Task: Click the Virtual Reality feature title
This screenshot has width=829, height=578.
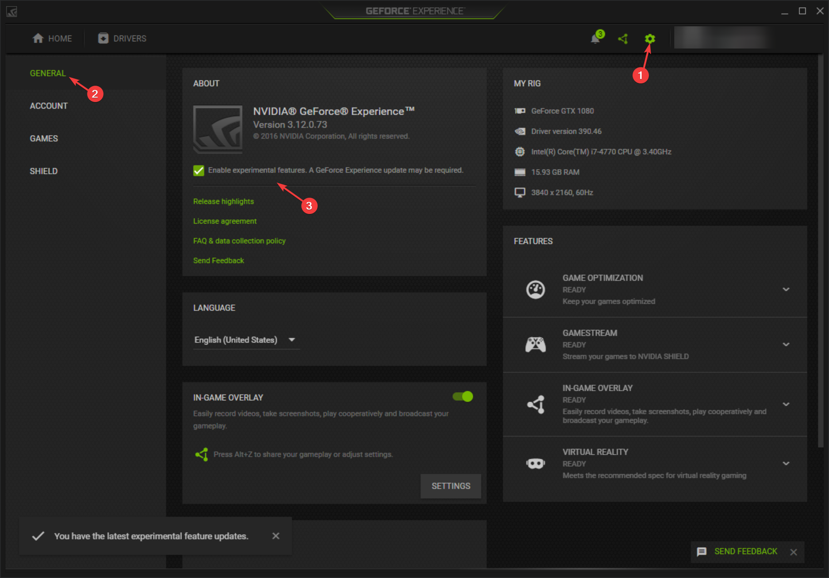Action: tap(595, 452)
